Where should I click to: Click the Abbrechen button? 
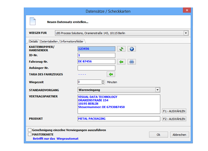click(179, 135)
